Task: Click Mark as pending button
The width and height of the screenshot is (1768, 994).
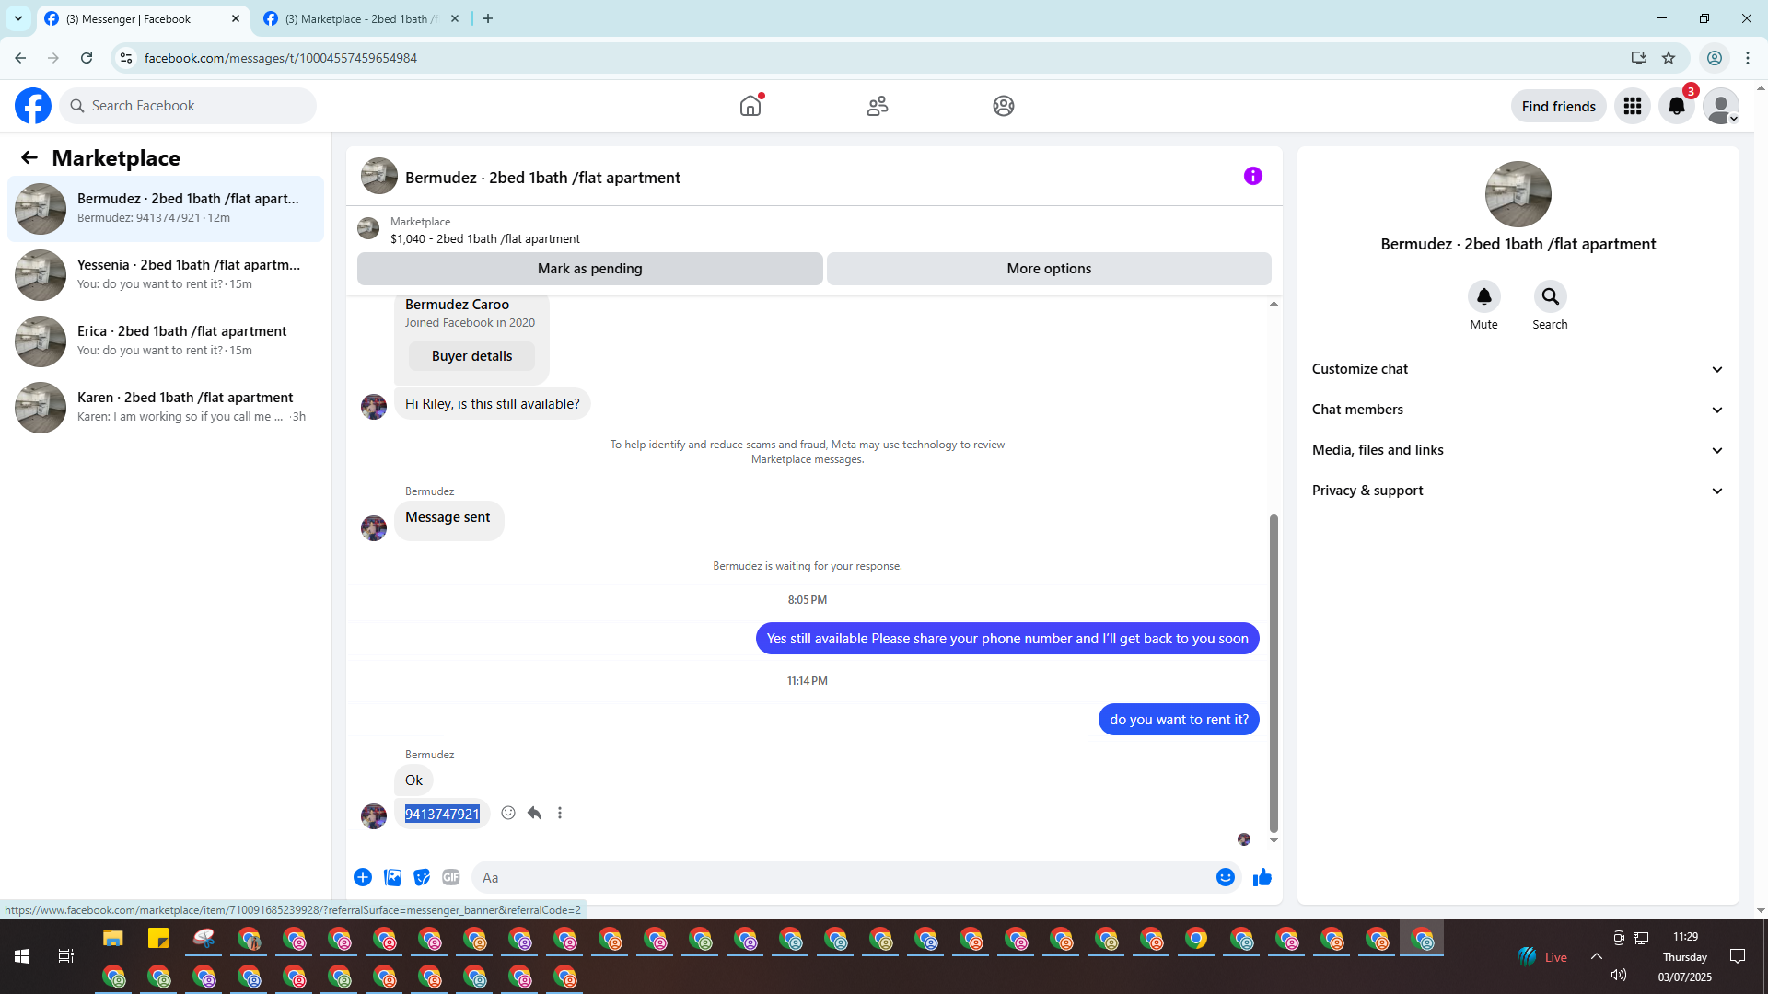Action: point(589,269)
